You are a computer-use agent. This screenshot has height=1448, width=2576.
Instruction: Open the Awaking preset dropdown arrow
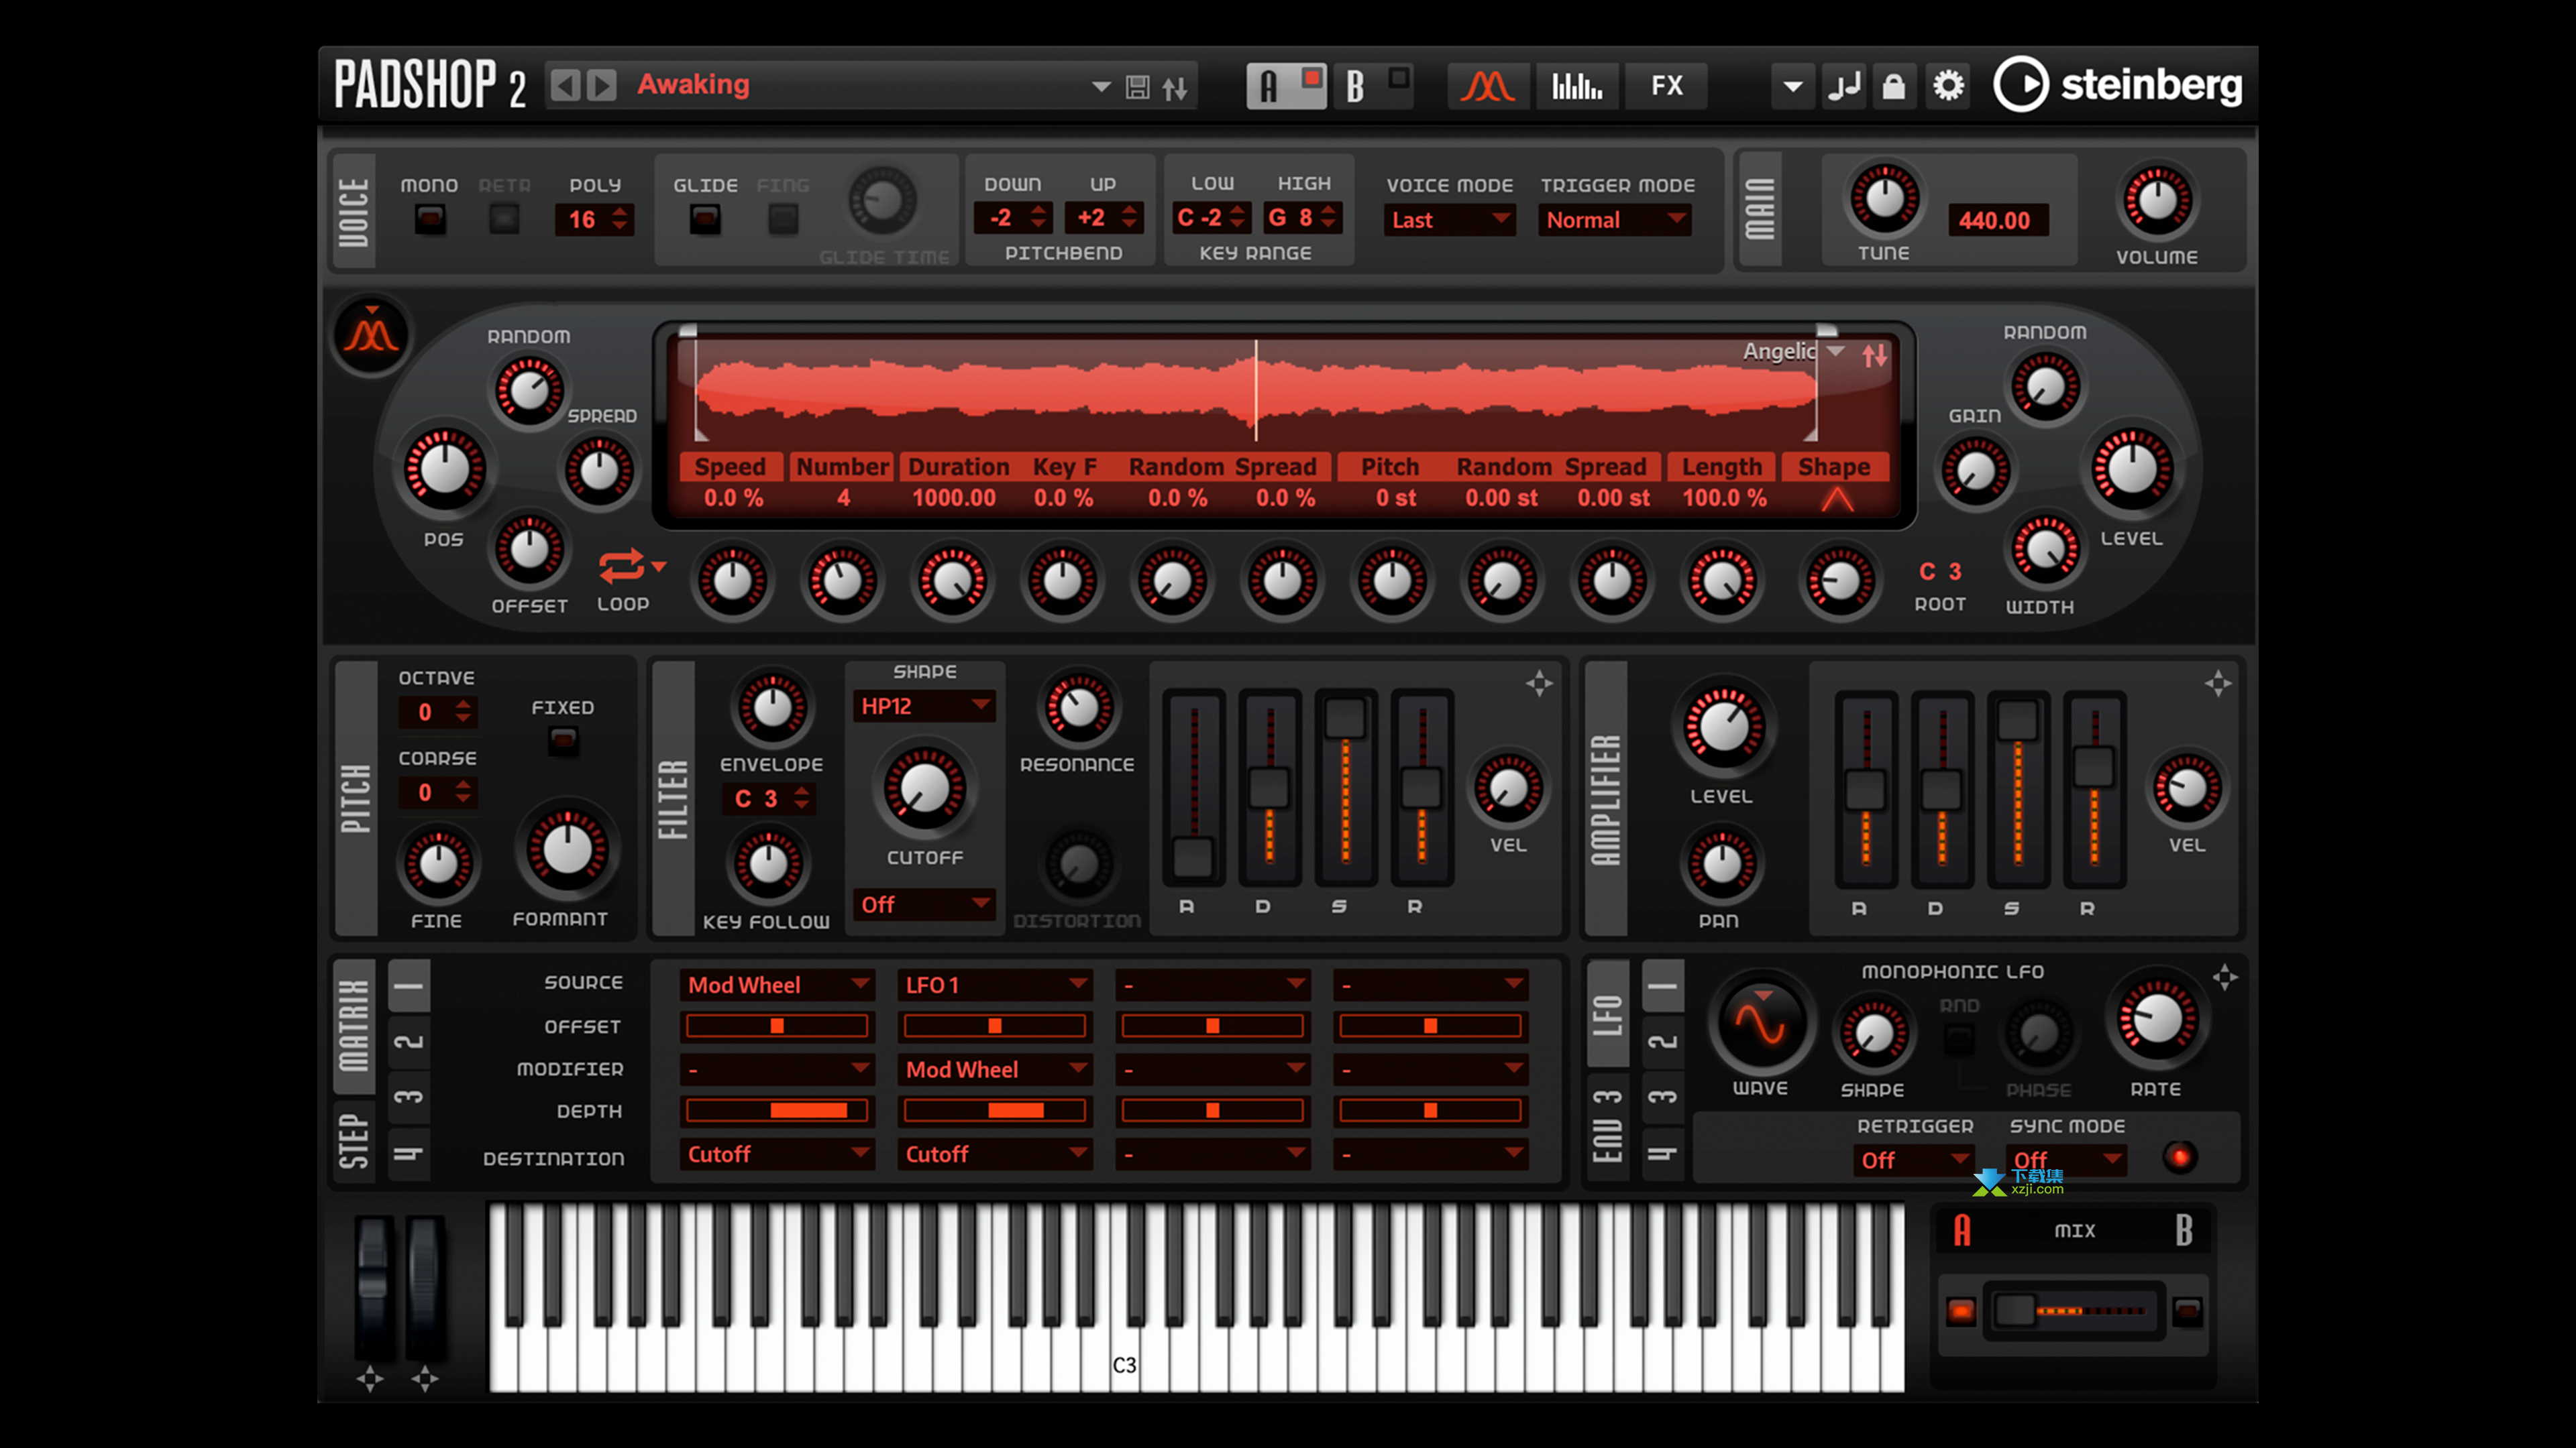click(x=1101, y=87)
